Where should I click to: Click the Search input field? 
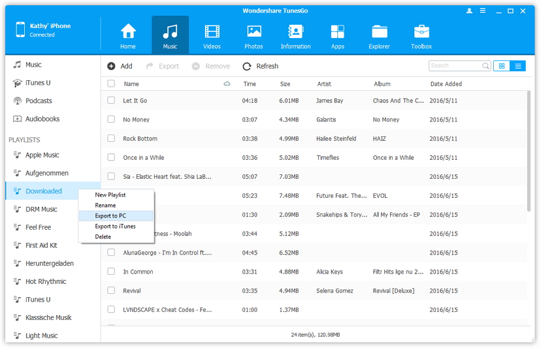coord(454,66)
